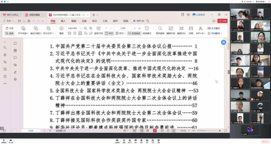Click the 离开会议 leave meeting button
This screenshot has width=271, height=144.
(x=265, y=141)
